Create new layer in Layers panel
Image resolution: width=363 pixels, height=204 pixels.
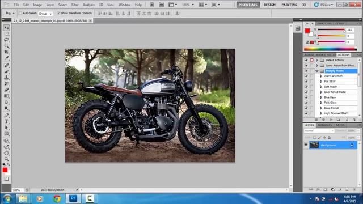347,189
